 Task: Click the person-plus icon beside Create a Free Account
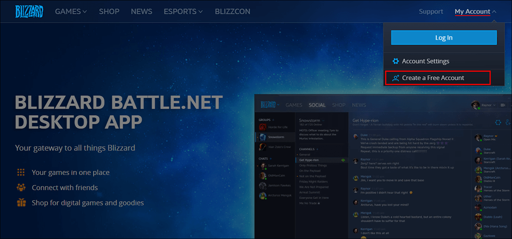[395, 78]
